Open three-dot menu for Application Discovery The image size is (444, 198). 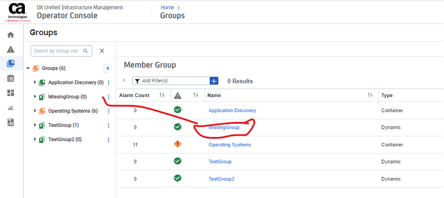coord(108,83)
